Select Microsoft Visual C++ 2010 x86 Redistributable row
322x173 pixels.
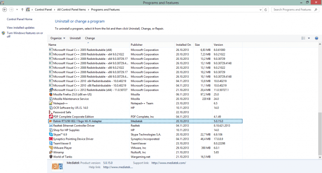145,85
